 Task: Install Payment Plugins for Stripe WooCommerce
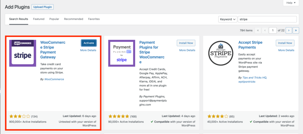click(x=186, y=43)
